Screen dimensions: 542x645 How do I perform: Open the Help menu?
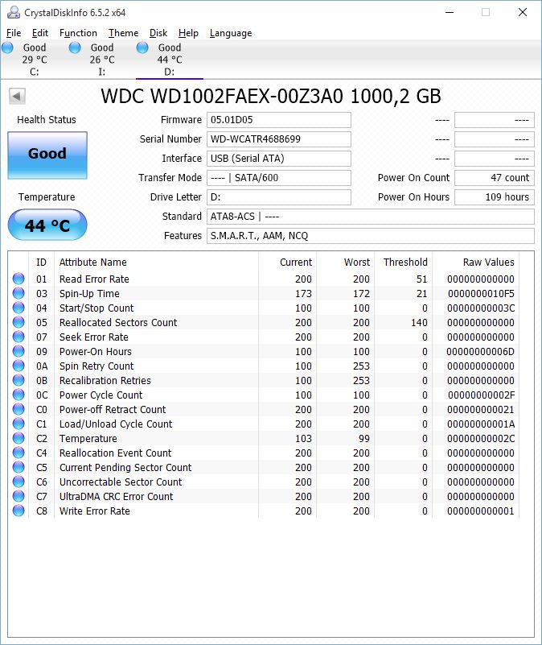tap(188, 33)
